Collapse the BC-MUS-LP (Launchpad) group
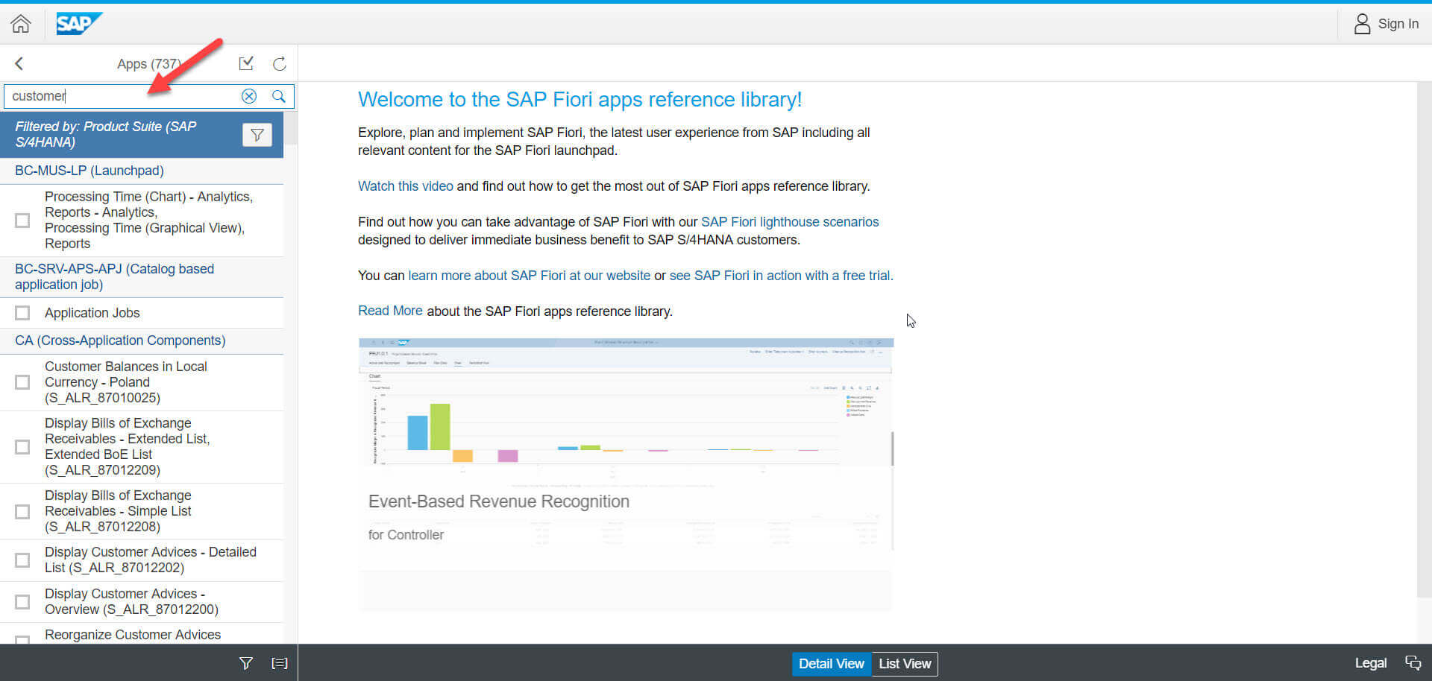 click(x=89, y=171)
